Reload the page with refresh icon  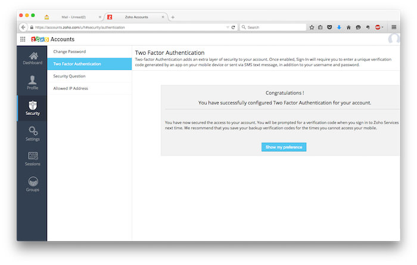234,27
